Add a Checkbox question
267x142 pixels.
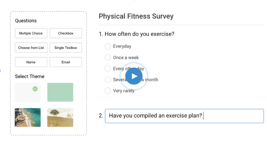(66, 33)
